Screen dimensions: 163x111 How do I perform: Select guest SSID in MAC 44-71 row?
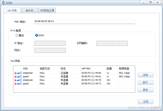tap(26, 83)
